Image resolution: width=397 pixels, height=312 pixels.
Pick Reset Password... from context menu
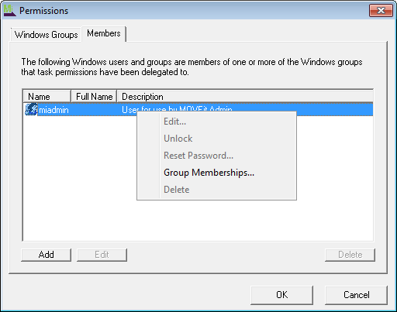coord(198,156)
